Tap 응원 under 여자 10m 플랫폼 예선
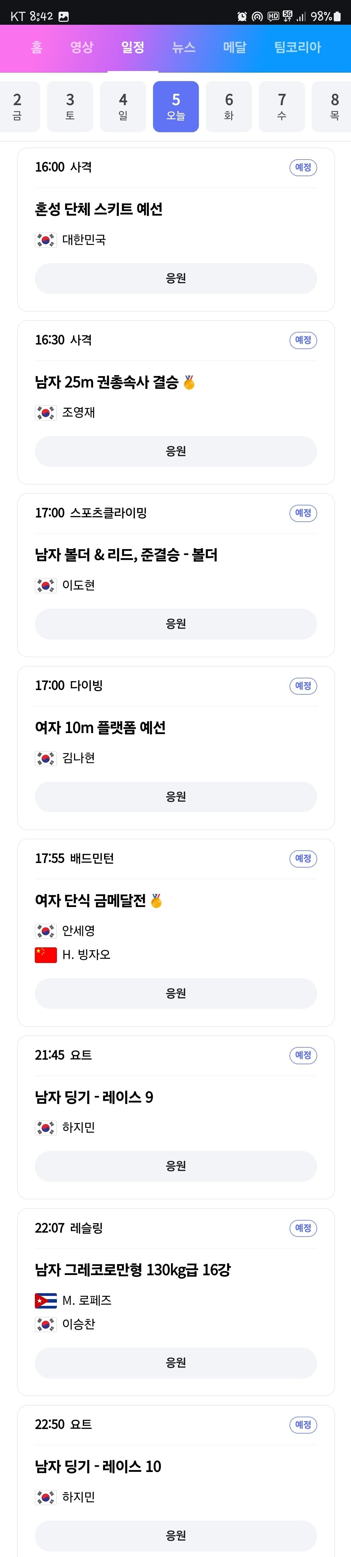This screenshot has height=1557, width=351. tap(176, 797)
